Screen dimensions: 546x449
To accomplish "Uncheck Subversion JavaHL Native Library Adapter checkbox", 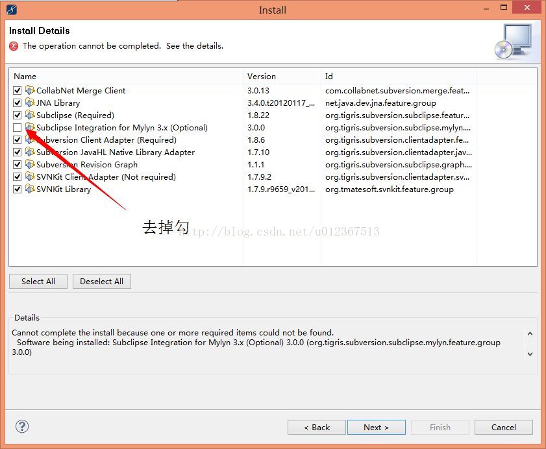I will tap(17, 152).
